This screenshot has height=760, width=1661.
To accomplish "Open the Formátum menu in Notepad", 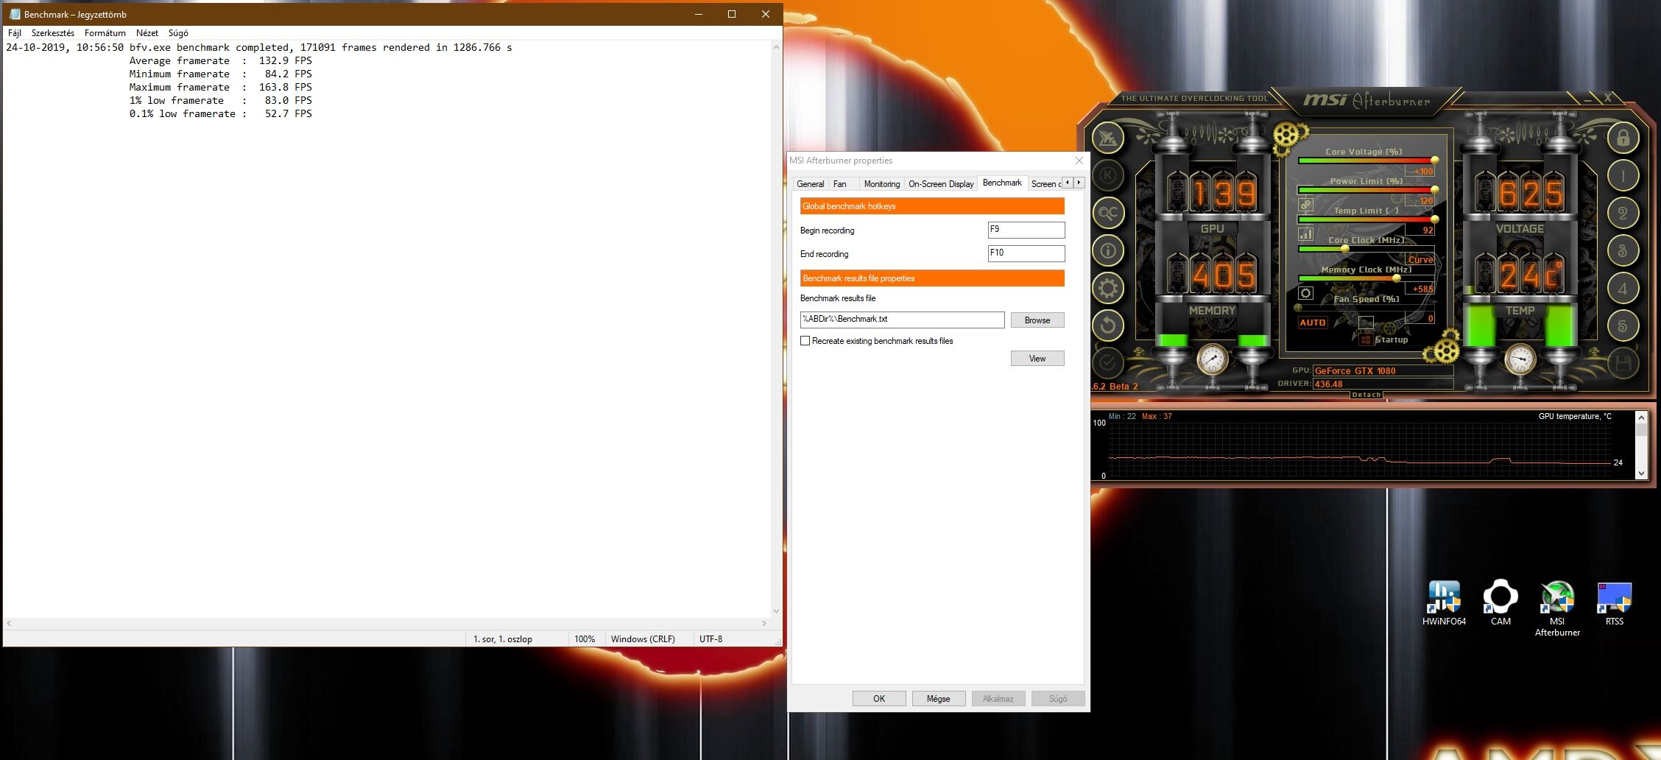I will click(x=105, y=33).
